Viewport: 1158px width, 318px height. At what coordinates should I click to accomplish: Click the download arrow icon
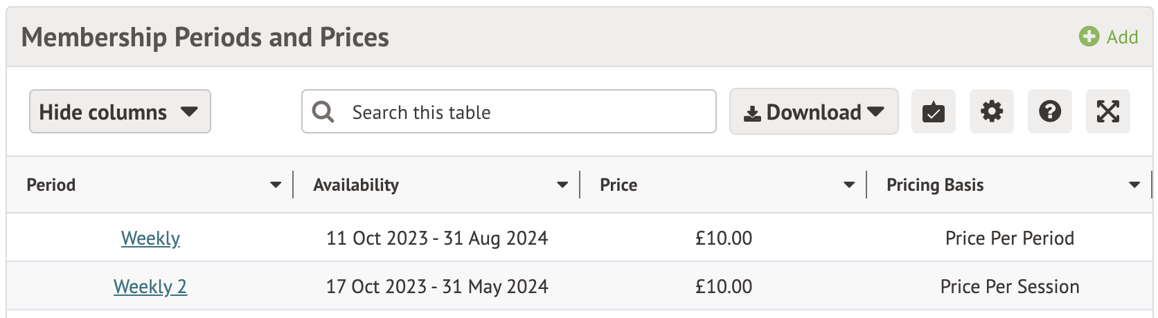tap(751, 113)
